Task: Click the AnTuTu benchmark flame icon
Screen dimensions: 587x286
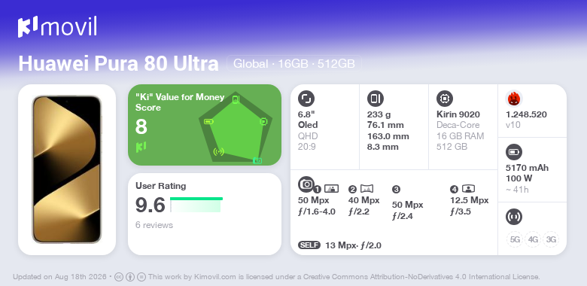Action: (x=514, y=99)
